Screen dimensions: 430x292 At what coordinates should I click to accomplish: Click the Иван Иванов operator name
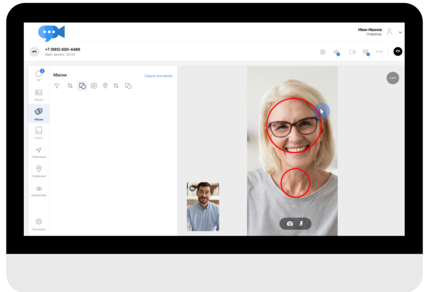[x=370, y=30]
